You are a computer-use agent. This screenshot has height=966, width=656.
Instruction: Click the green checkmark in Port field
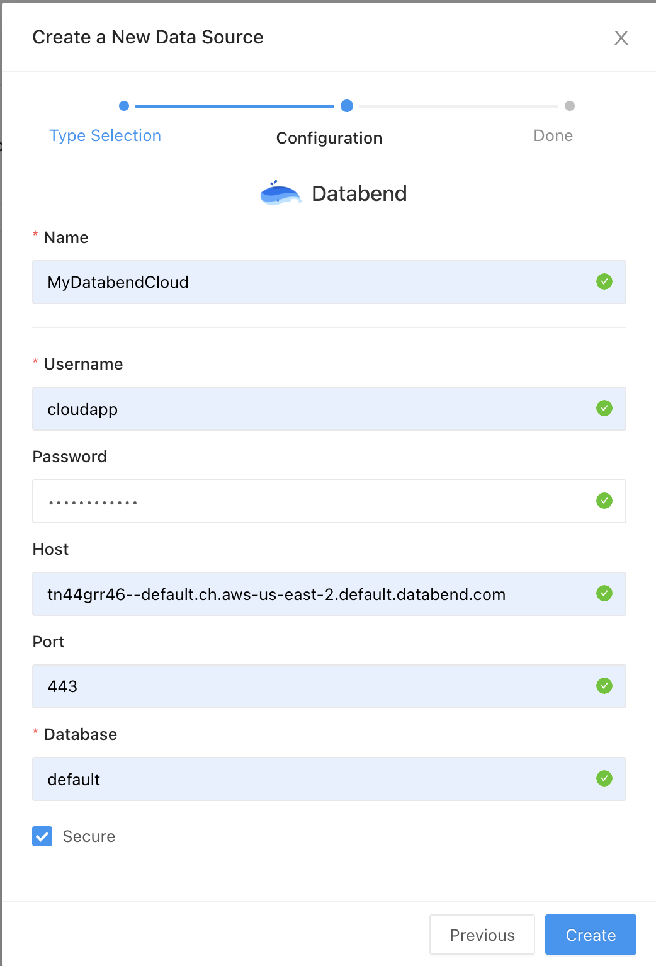pyautogui.click(x=604, y=686)
